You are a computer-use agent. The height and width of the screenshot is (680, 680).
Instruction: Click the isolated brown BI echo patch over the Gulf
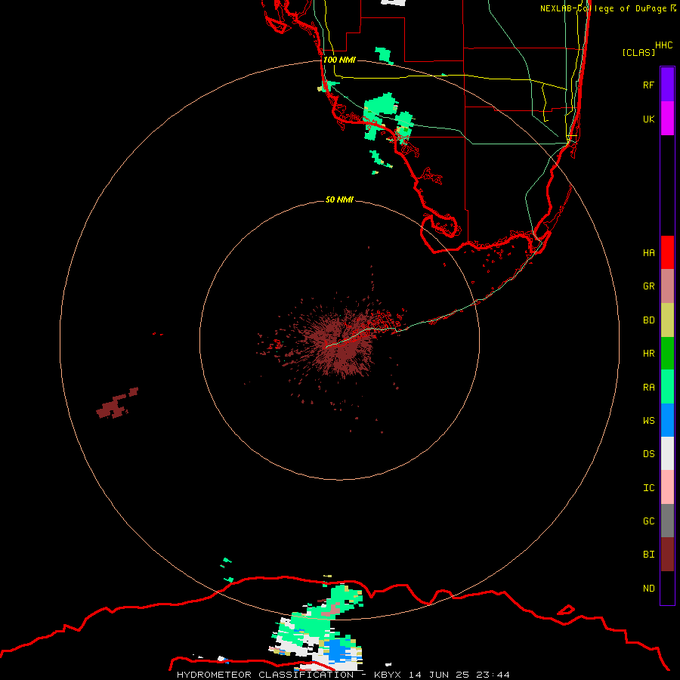pyautogui.click(x=116, y=404)
